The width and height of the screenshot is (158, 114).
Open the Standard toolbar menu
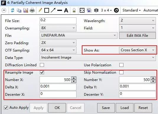131,10
